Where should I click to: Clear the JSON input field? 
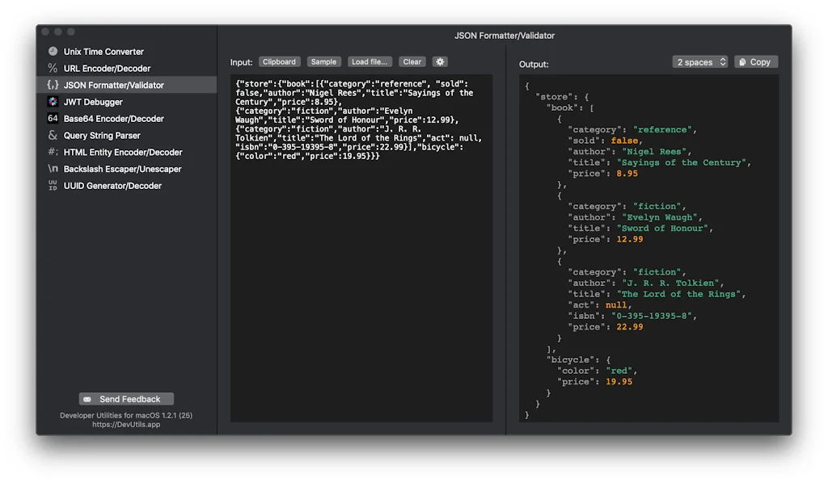click(x=412, y=61)
